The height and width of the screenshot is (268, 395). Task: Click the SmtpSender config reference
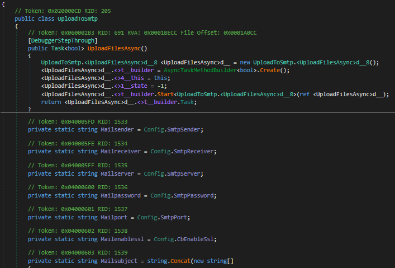[183, 130]
